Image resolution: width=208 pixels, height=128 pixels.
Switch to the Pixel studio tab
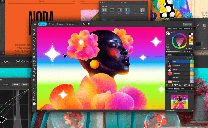[x=51, y=24]
